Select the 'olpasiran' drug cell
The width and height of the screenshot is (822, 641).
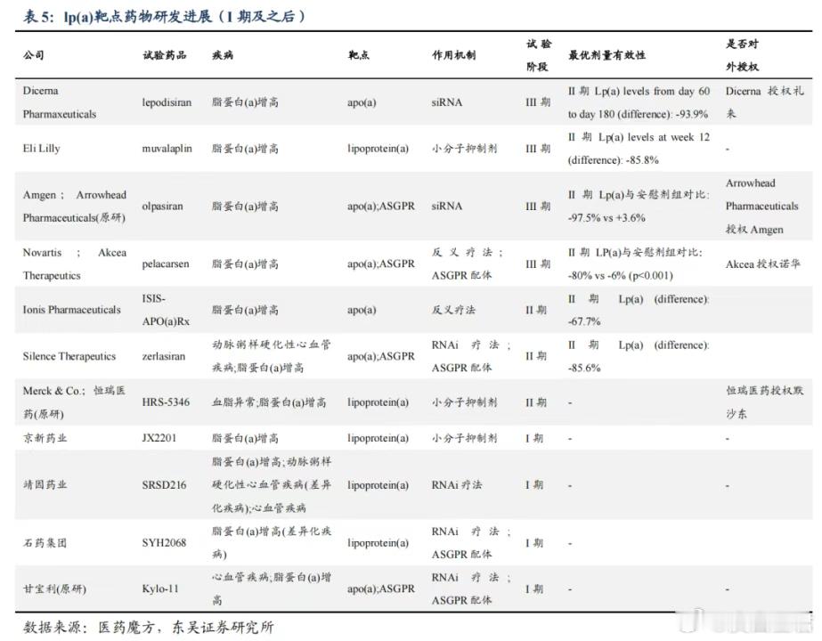162,206
